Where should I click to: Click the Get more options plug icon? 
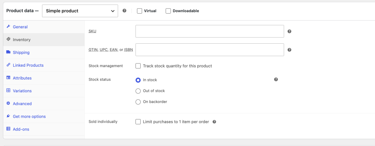point(8,116)
